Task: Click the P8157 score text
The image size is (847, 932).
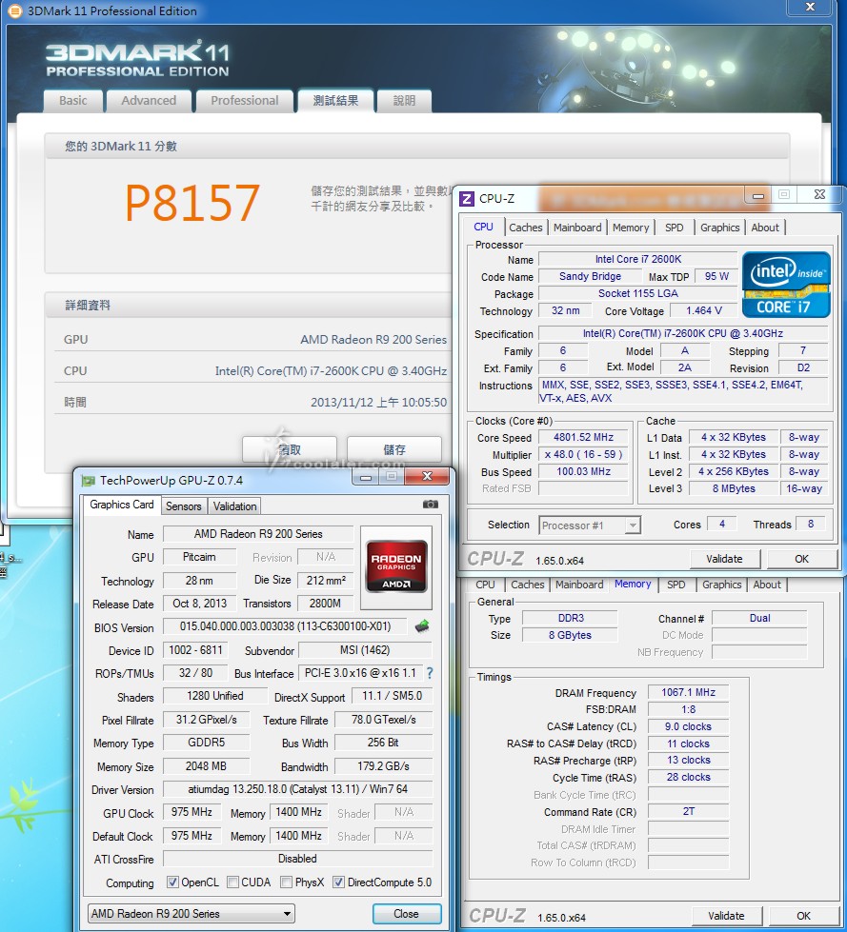Action: (x=192, y=203)
